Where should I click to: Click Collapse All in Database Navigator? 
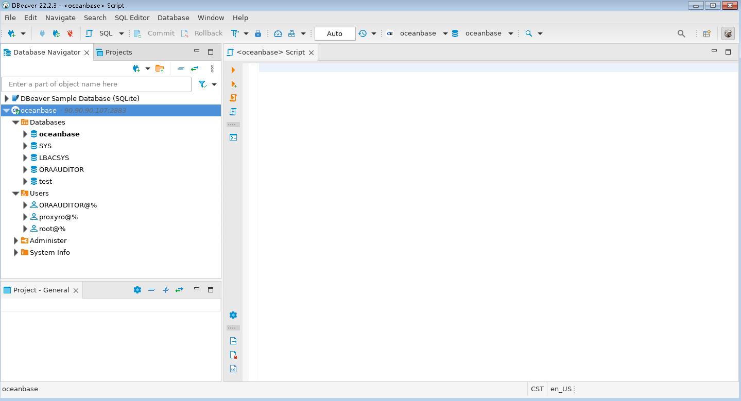tap(181, 68)
